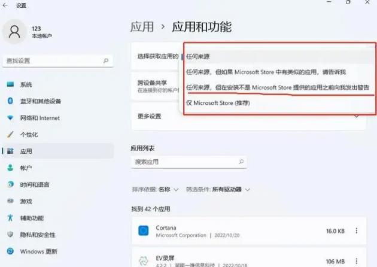Select 仅 Microsoft Store (推荐) option
This screenshot has width=377, height=267.
click(x=279, y=103)
